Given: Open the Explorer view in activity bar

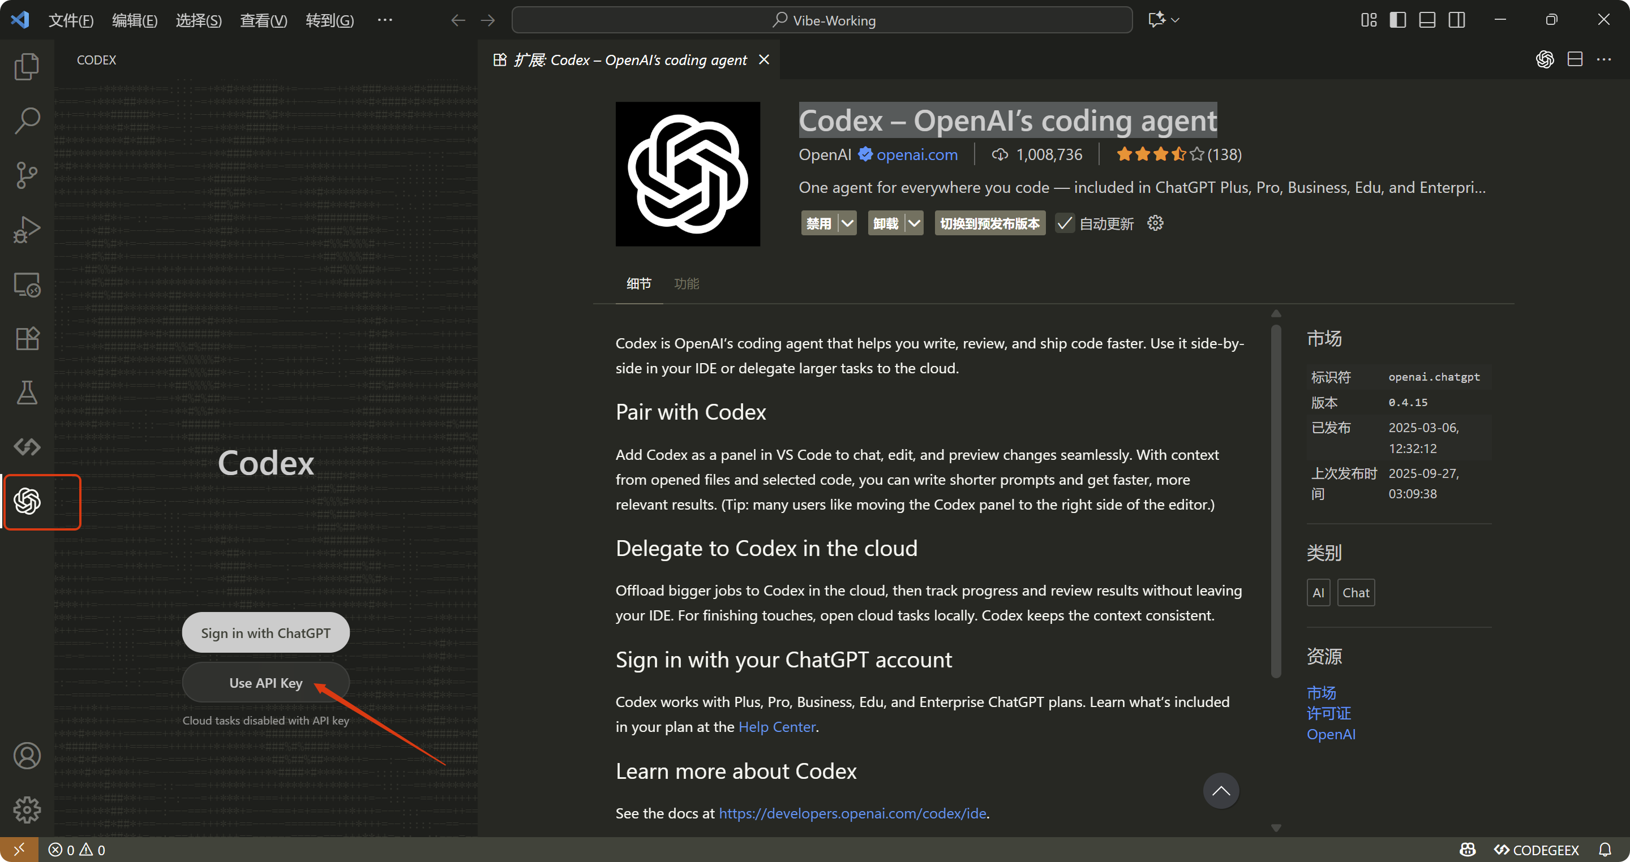Looking at the screenshot, I should click(27, 66).
